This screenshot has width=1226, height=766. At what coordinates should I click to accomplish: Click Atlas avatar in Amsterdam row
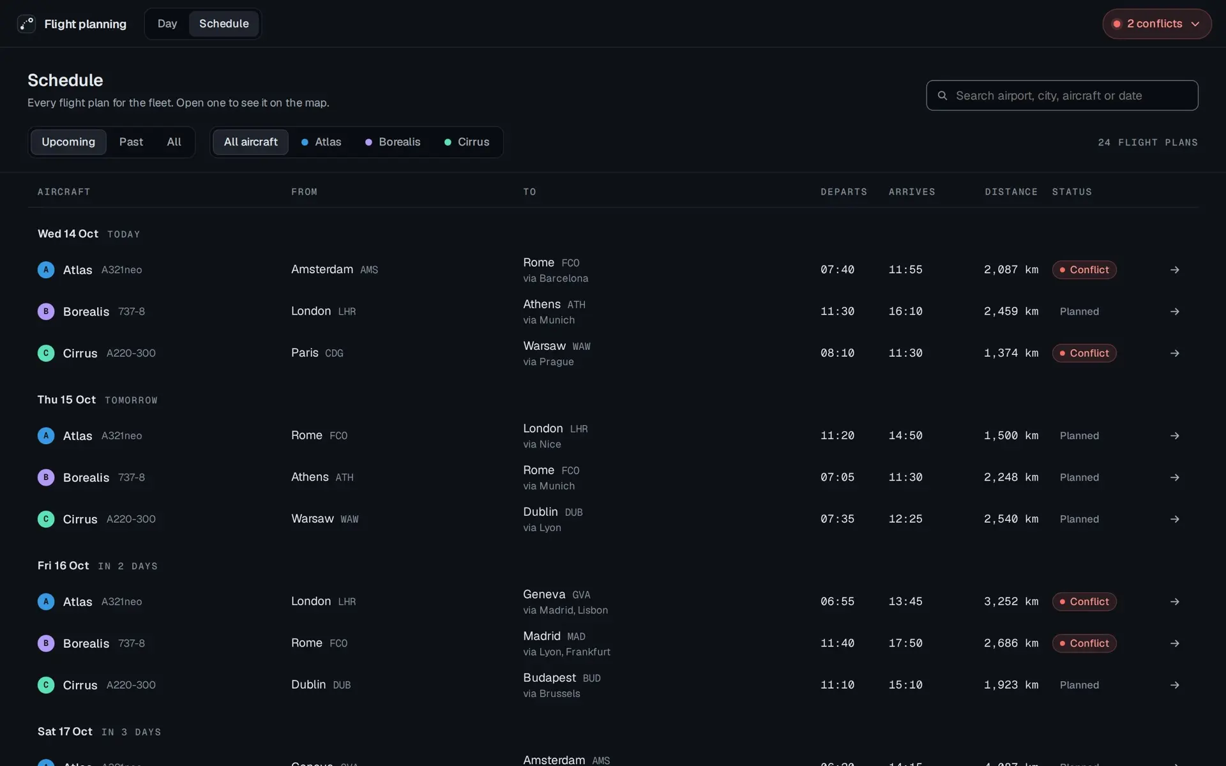(46, 270)
